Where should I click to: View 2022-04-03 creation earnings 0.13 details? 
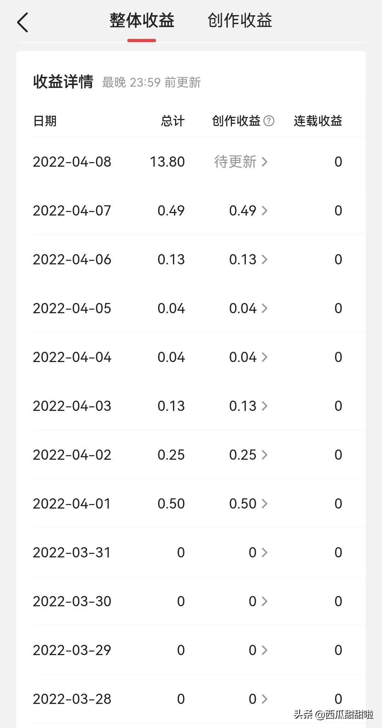248,406
